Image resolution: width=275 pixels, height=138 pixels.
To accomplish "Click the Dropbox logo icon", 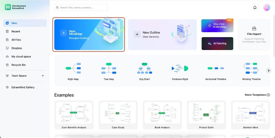I will 7,48.
